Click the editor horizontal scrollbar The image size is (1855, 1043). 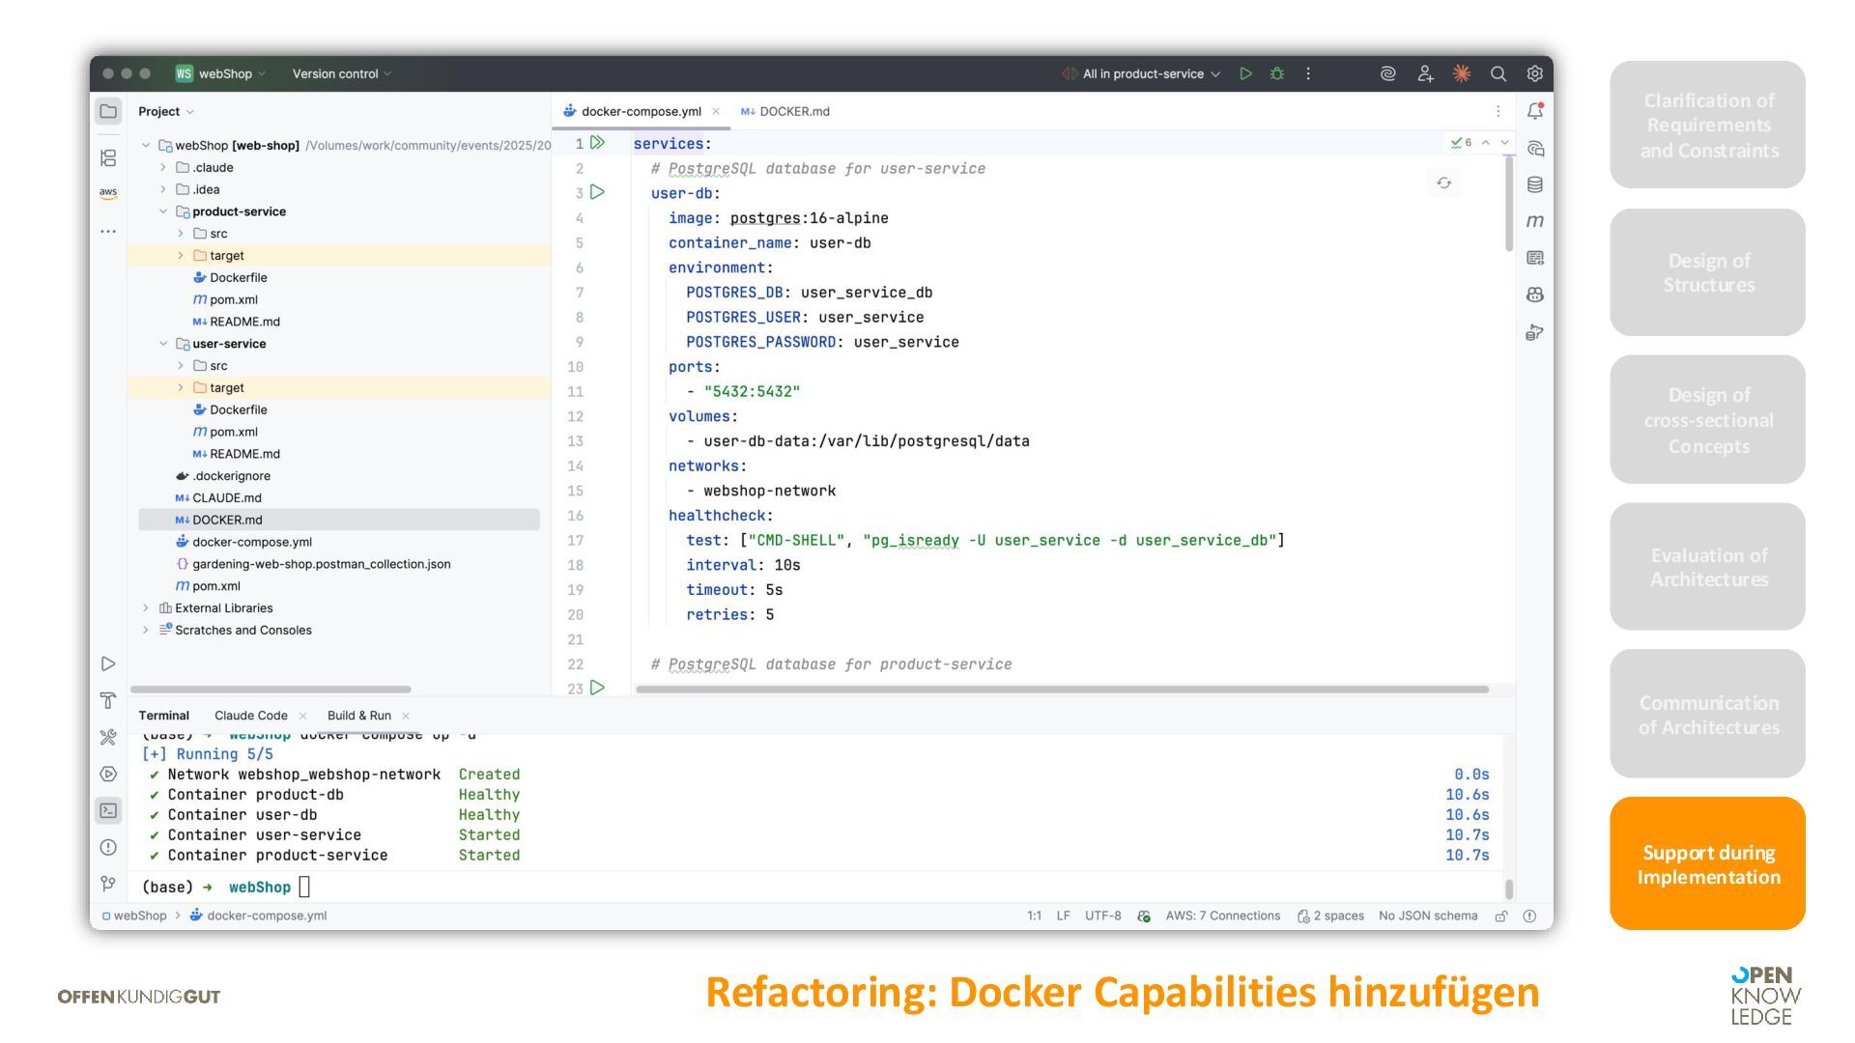pyautogui.click(x=1061, y=690)
